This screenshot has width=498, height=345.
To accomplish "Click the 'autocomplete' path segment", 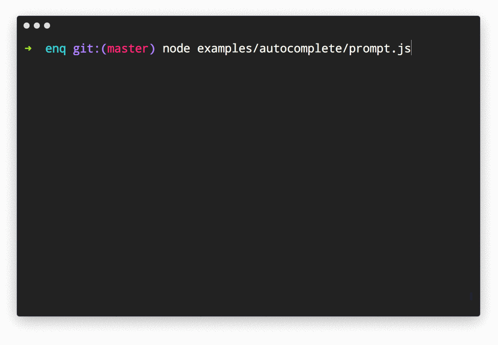I will (x=301, y=49).
